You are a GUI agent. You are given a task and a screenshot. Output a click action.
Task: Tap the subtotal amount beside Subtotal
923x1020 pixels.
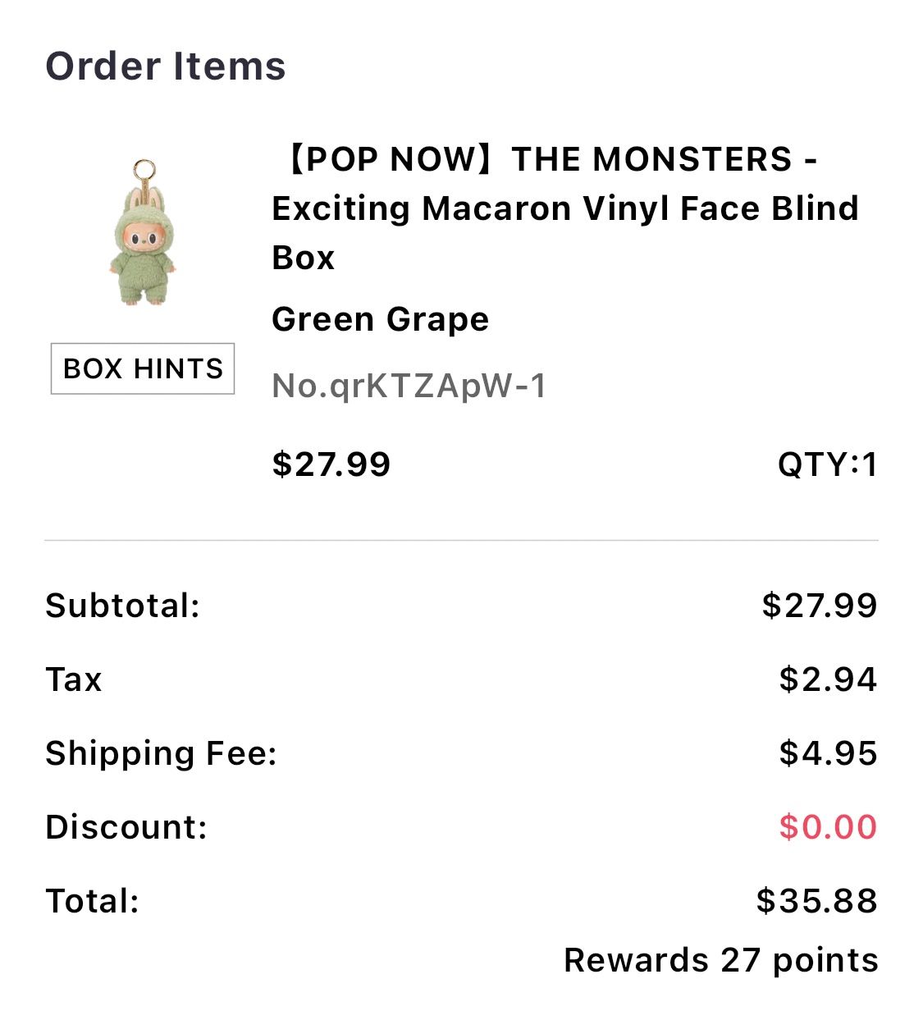tap(819, 606)
